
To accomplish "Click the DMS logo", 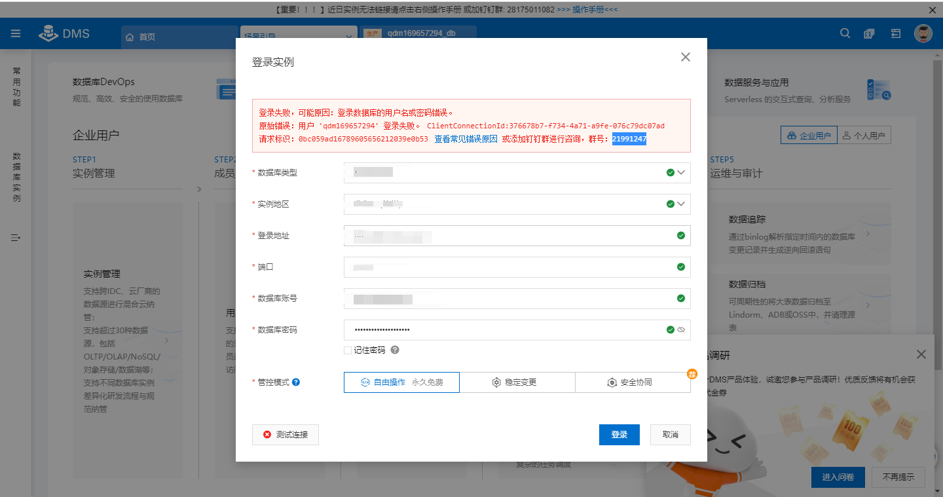I will tap(64, 33).
